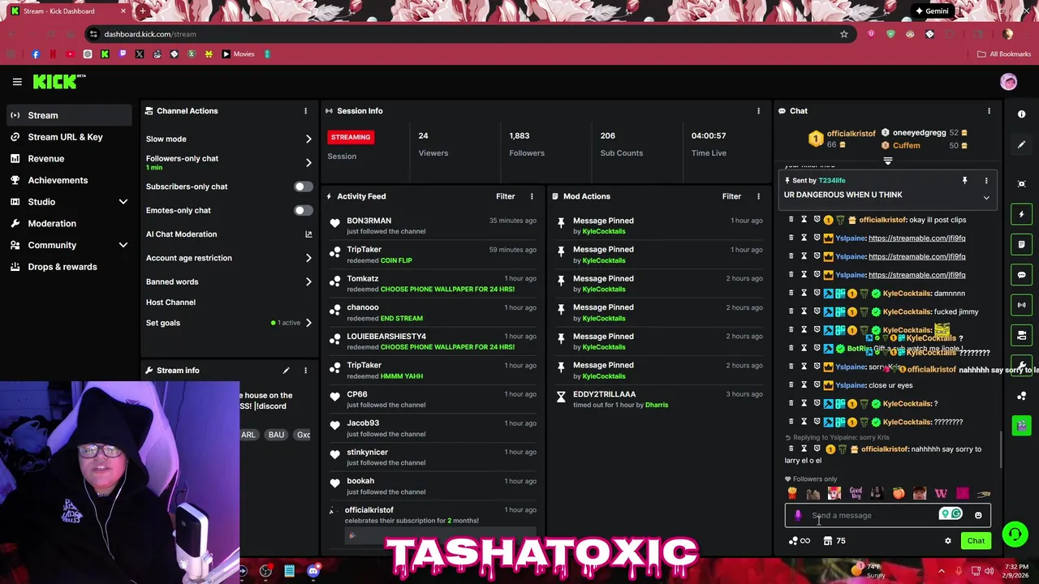Open the user profile avatar menu

[x=1008, y=81]
